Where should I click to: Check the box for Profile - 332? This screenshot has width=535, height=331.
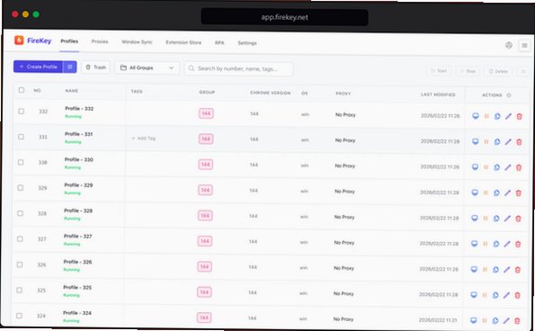tap(22, 112)
